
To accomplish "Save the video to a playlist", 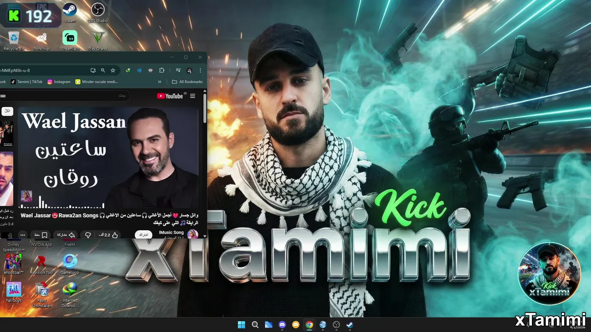I will click(x=41, y=235).
